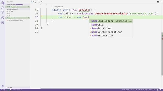This screenshot has width=163, height=91.
Task: Change indentation via Spaces: 4
Action: 134,90
